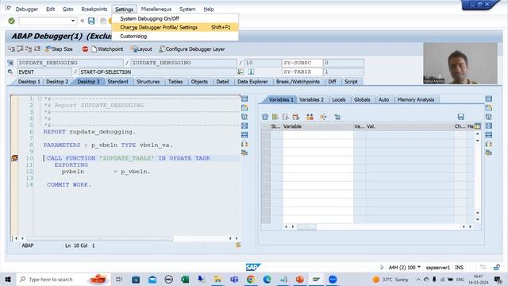Click the Save diskette icon in toolbar

pos(91,21)
